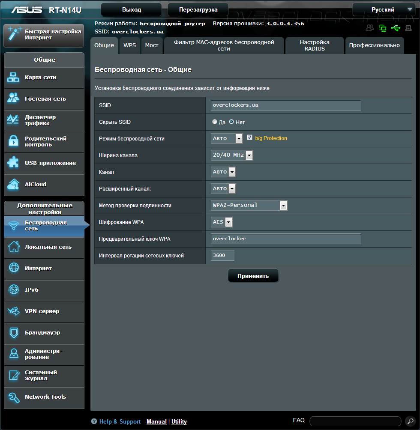Open Quick Internet Setup wizard icon

[14, 34]
